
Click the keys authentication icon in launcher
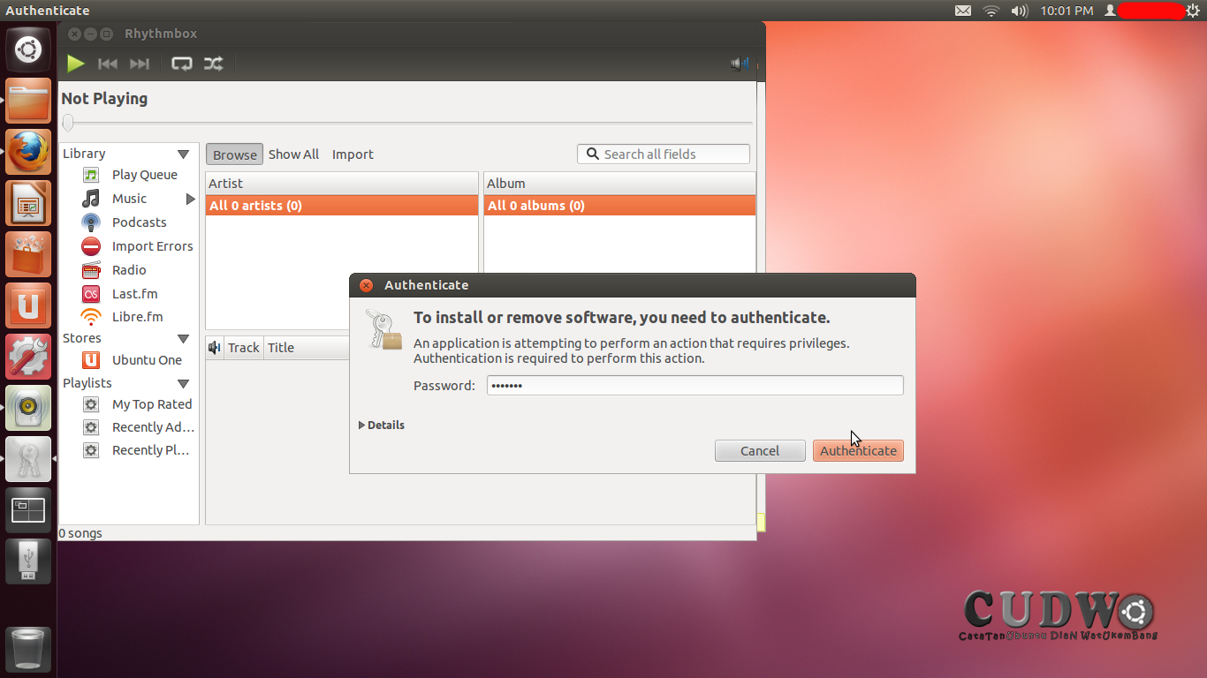tap(28, 459)
